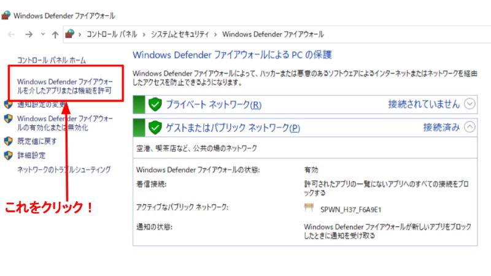Click the firewall icon in the title bar
The height and width of the screenshot is (276, 491).
(6, 15)
